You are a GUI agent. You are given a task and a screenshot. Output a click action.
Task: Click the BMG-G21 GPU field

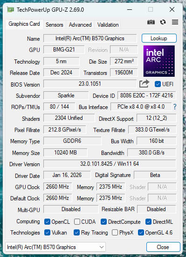point(64,50)
